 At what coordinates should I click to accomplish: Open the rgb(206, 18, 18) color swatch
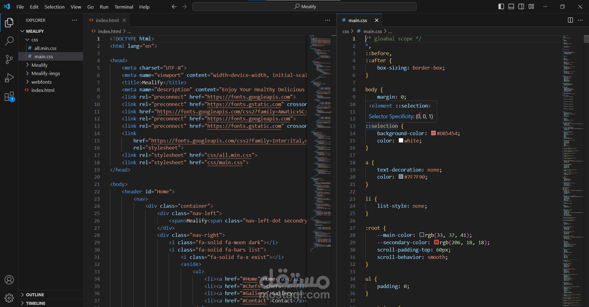pos(437,242)
